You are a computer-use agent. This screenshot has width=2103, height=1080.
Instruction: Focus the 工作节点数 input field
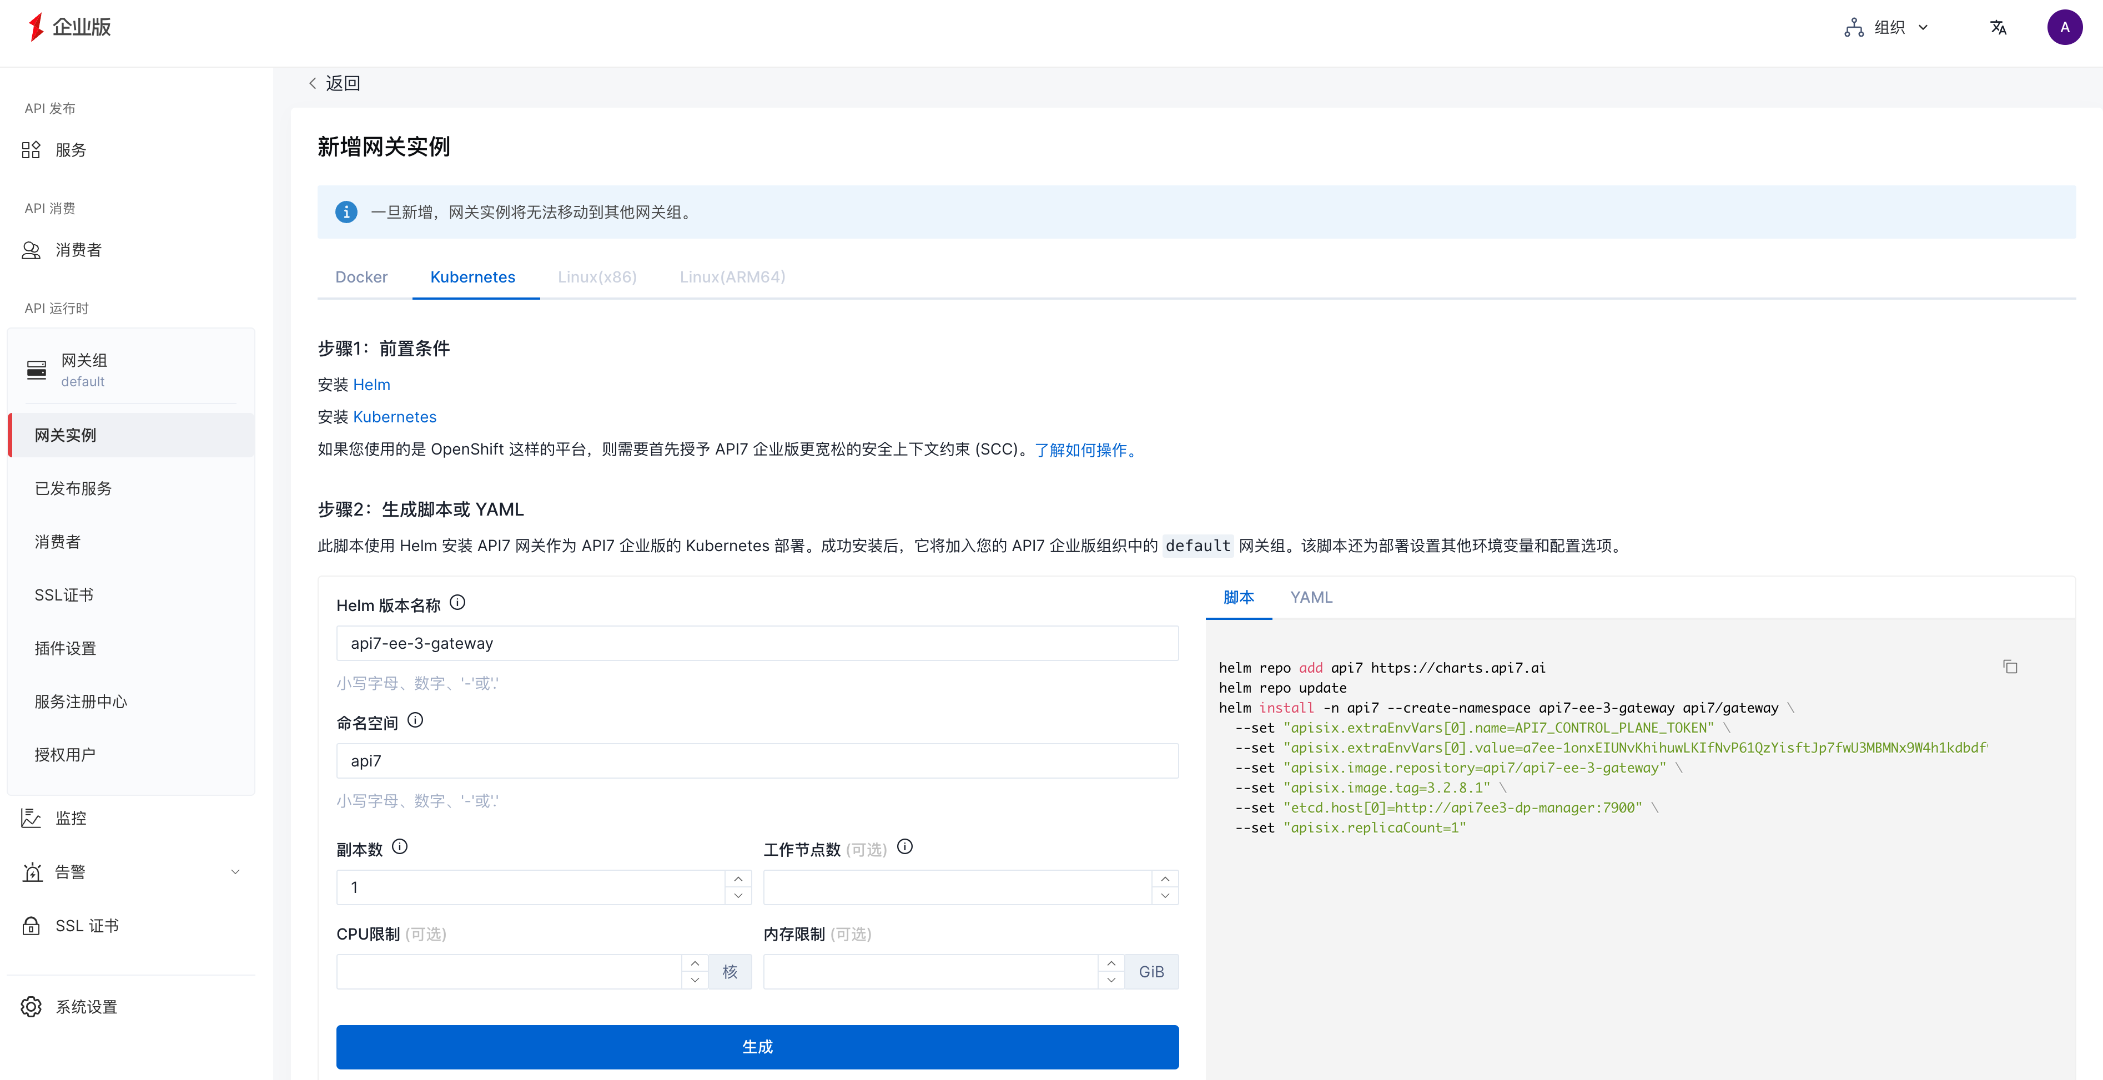coord(958,887)
